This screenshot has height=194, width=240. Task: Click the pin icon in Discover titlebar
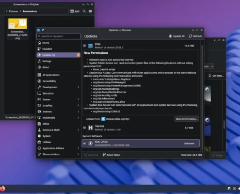pos(43,30)
